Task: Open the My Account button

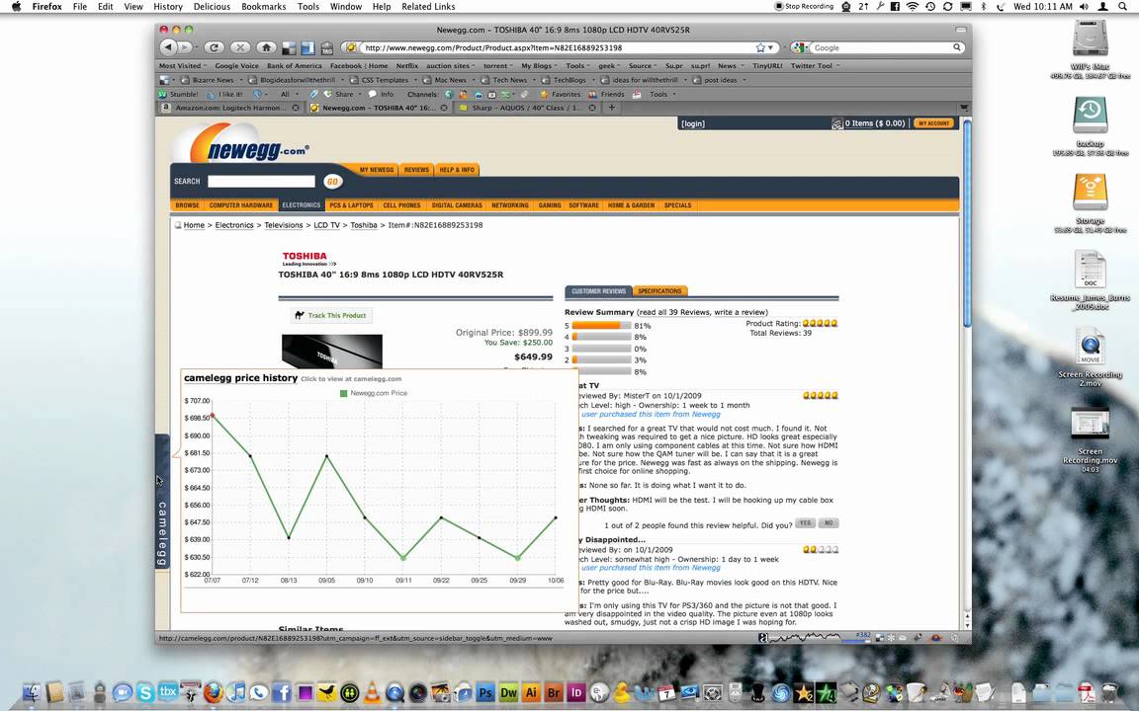Action: (x=933, y=123)
